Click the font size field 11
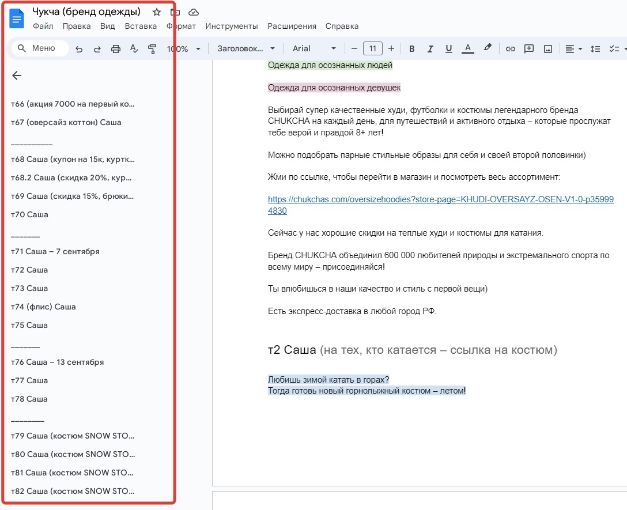The image size is (627, 510). pos(373,49)
